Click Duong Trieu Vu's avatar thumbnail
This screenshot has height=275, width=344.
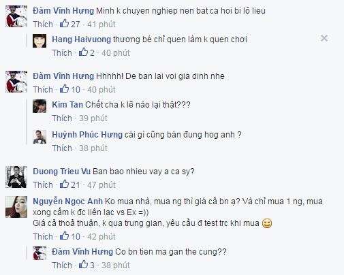pyautogui.click(x=16, y=177)
